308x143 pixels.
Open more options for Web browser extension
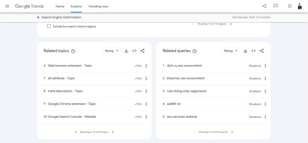click(146, 66)
